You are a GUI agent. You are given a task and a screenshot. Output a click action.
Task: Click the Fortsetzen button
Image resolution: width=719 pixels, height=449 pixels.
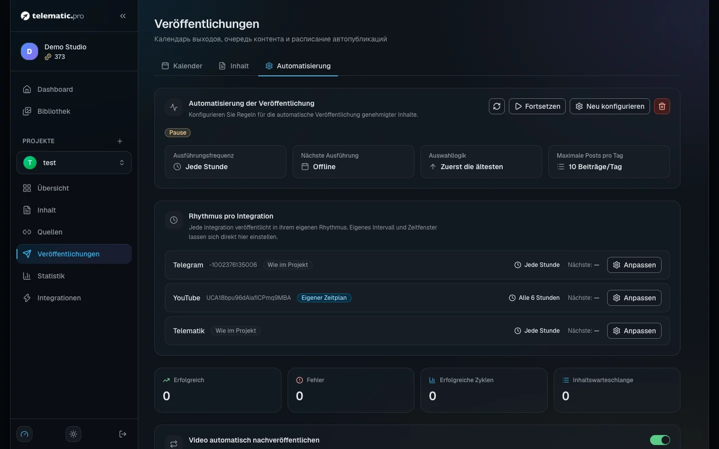pos(537,106)
